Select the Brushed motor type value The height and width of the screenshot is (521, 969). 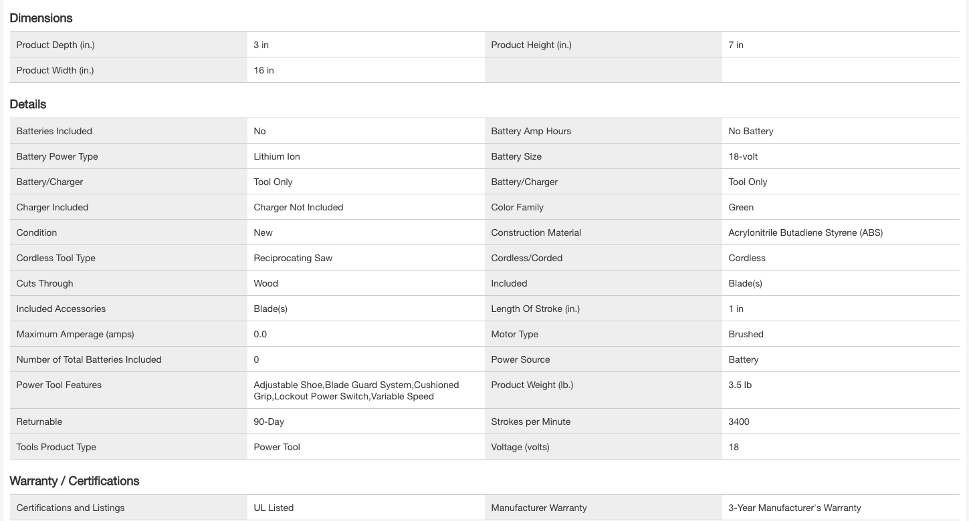(x=746, y=335)
